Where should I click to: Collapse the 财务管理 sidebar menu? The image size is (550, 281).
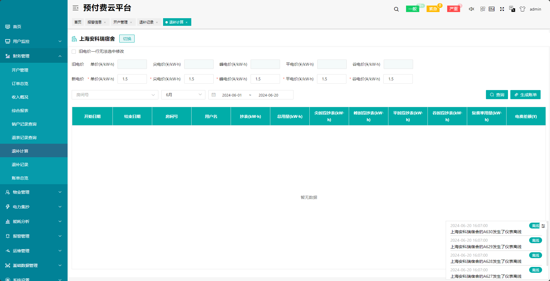34,56
